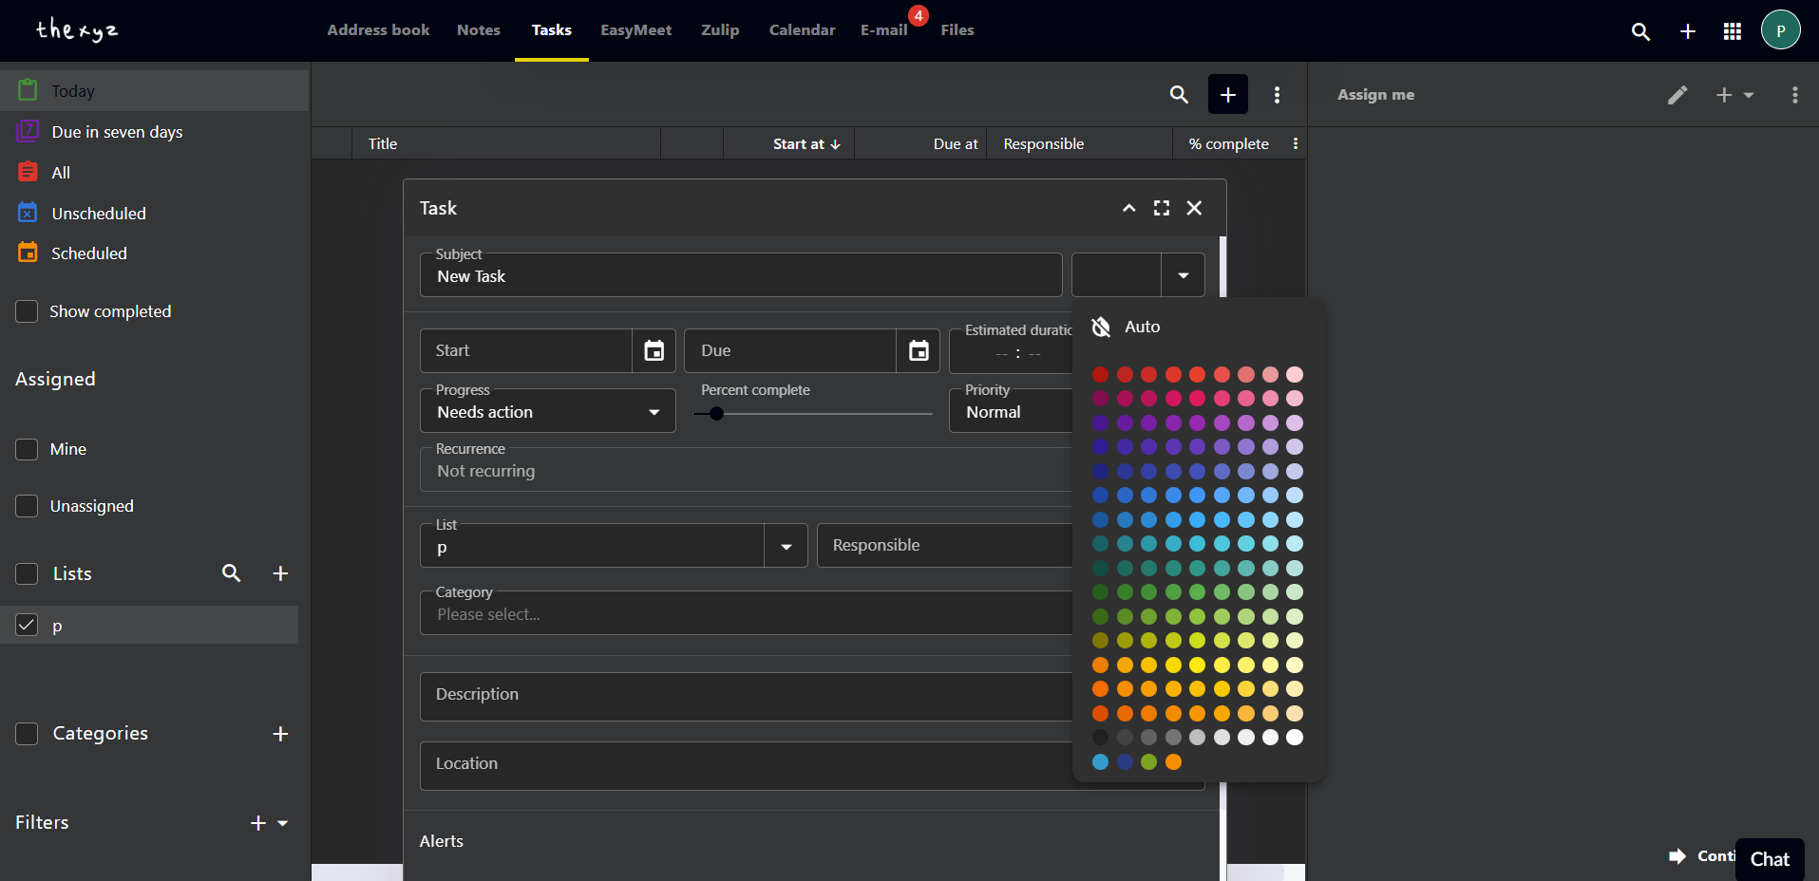The image size is (1819, 881).
Task: Expand the Task dialog to fullscreen
Action: pyautogui.click(x=1161, y=208)
